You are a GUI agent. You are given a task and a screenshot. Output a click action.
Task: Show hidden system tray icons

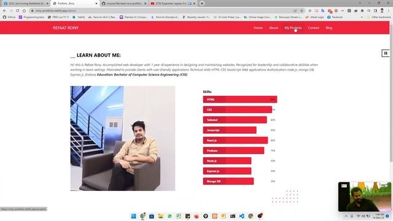(x=346, y=216)
